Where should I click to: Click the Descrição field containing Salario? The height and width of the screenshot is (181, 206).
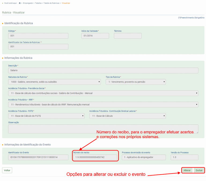103,70
